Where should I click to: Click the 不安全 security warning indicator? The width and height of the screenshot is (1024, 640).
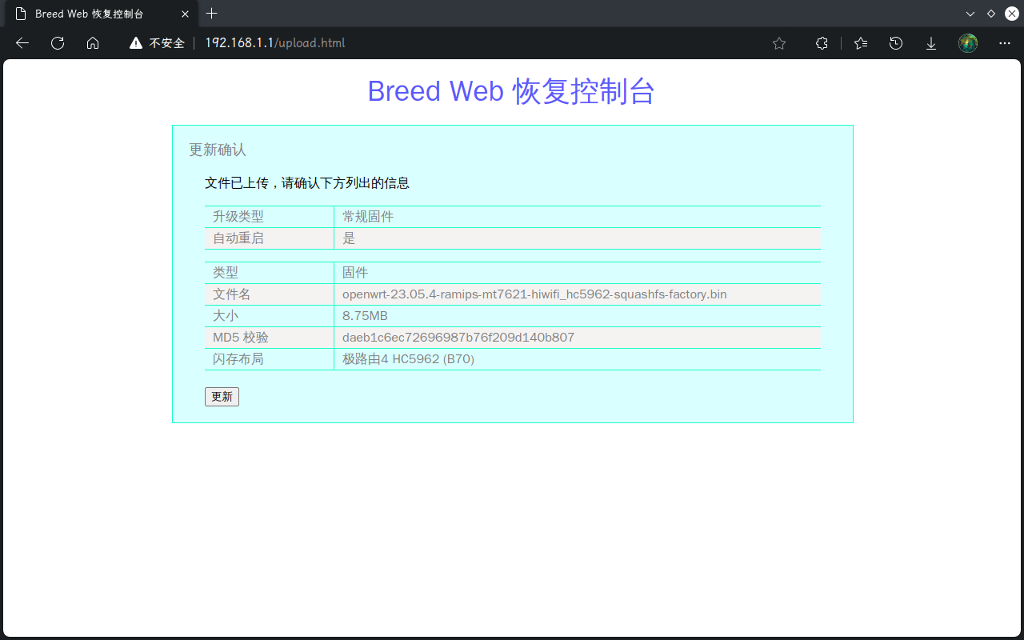tap(157, 43)
